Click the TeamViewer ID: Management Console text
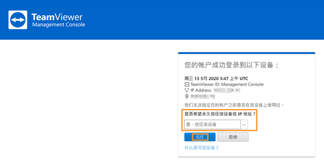Viewport: 324px width, 164px height. [x=227, y=84]
